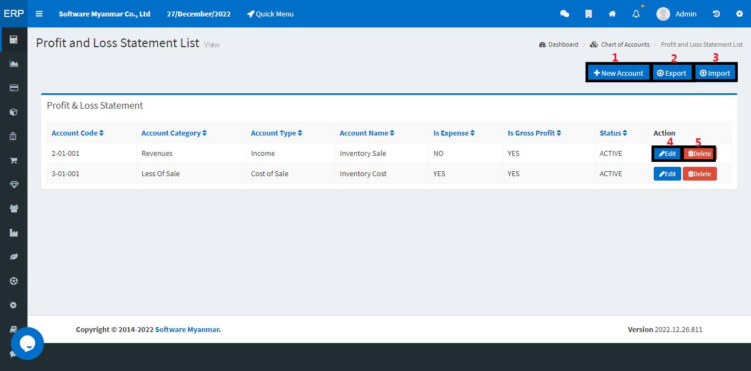
Task: Click Profit and Loss Statement List breadcrumb text
Action: (702, 44)
